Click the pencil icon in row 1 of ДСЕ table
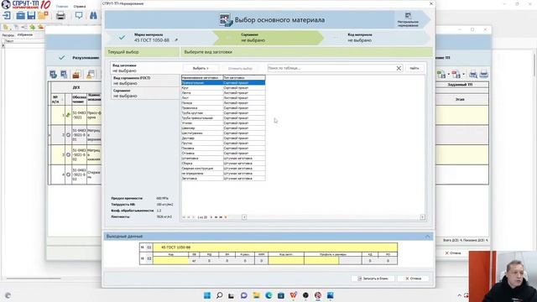This screenshot has height=302, width=537. pos(68,115)
